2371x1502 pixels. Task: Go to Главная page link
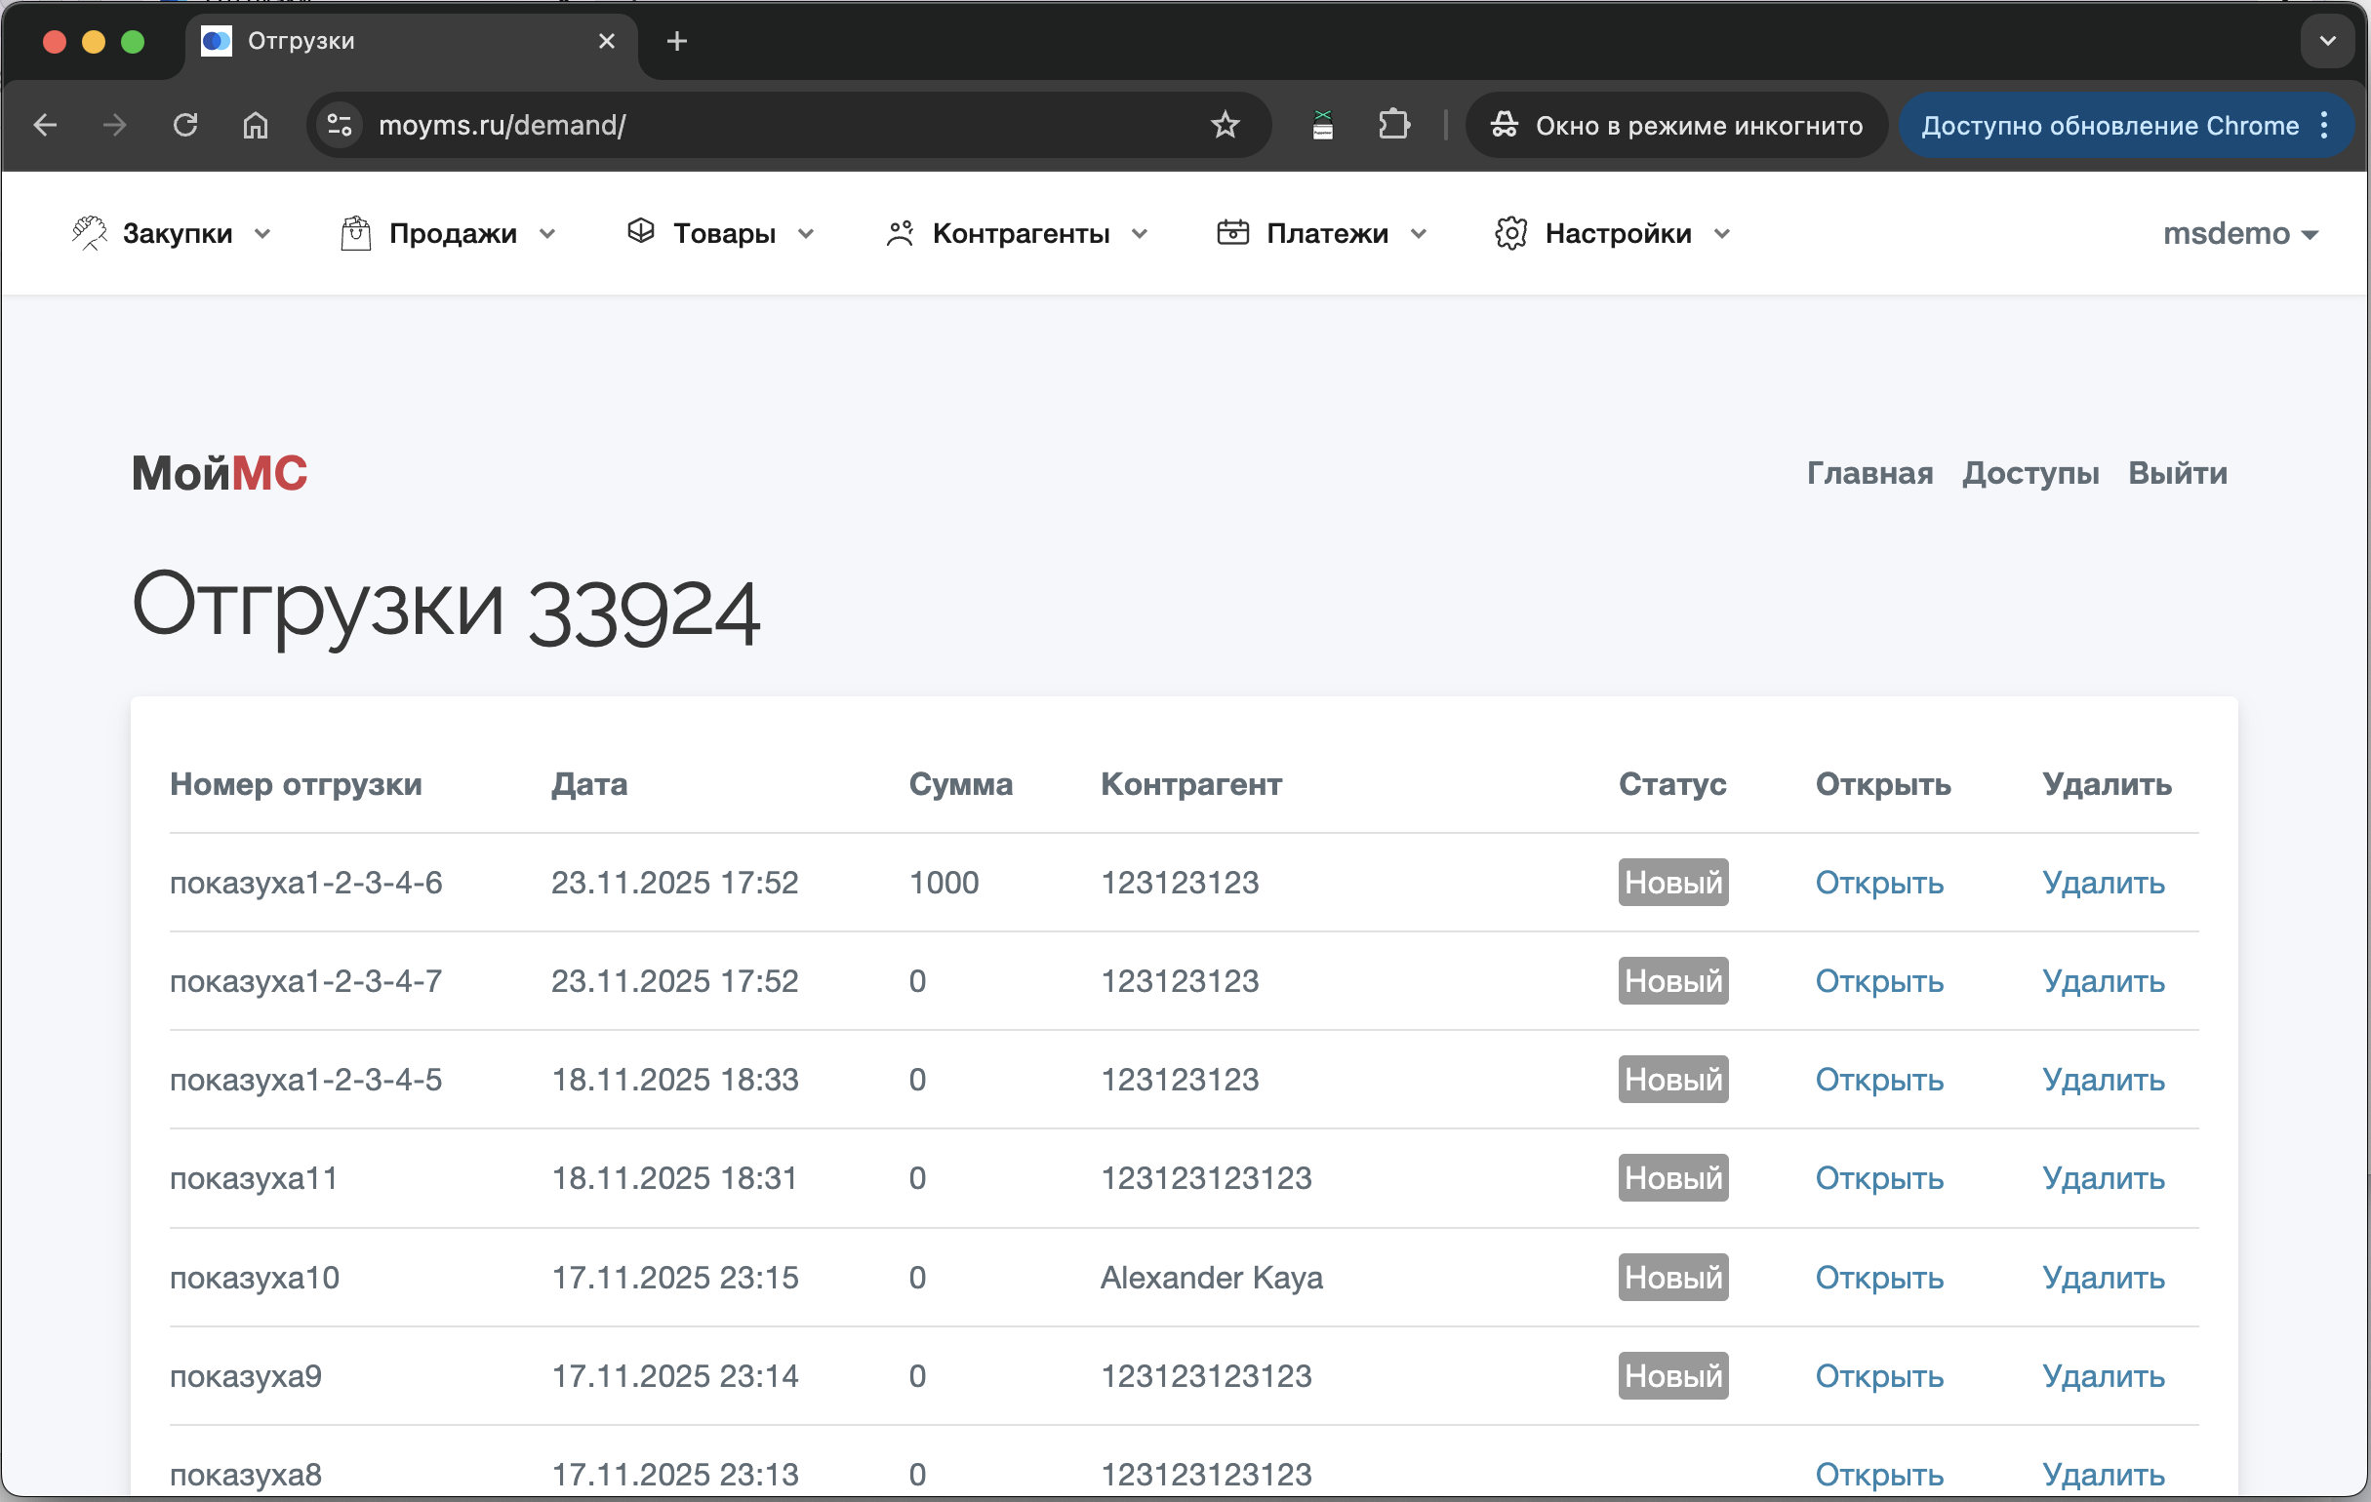click(1869, 473)
